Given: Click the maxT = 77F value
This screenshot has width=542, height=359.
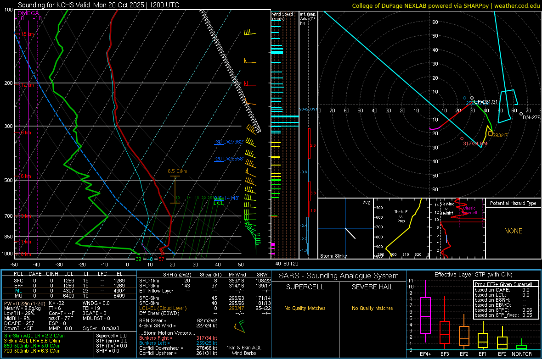Looking at the screenshot, I should pyautogui.click(x=61, y=318).
